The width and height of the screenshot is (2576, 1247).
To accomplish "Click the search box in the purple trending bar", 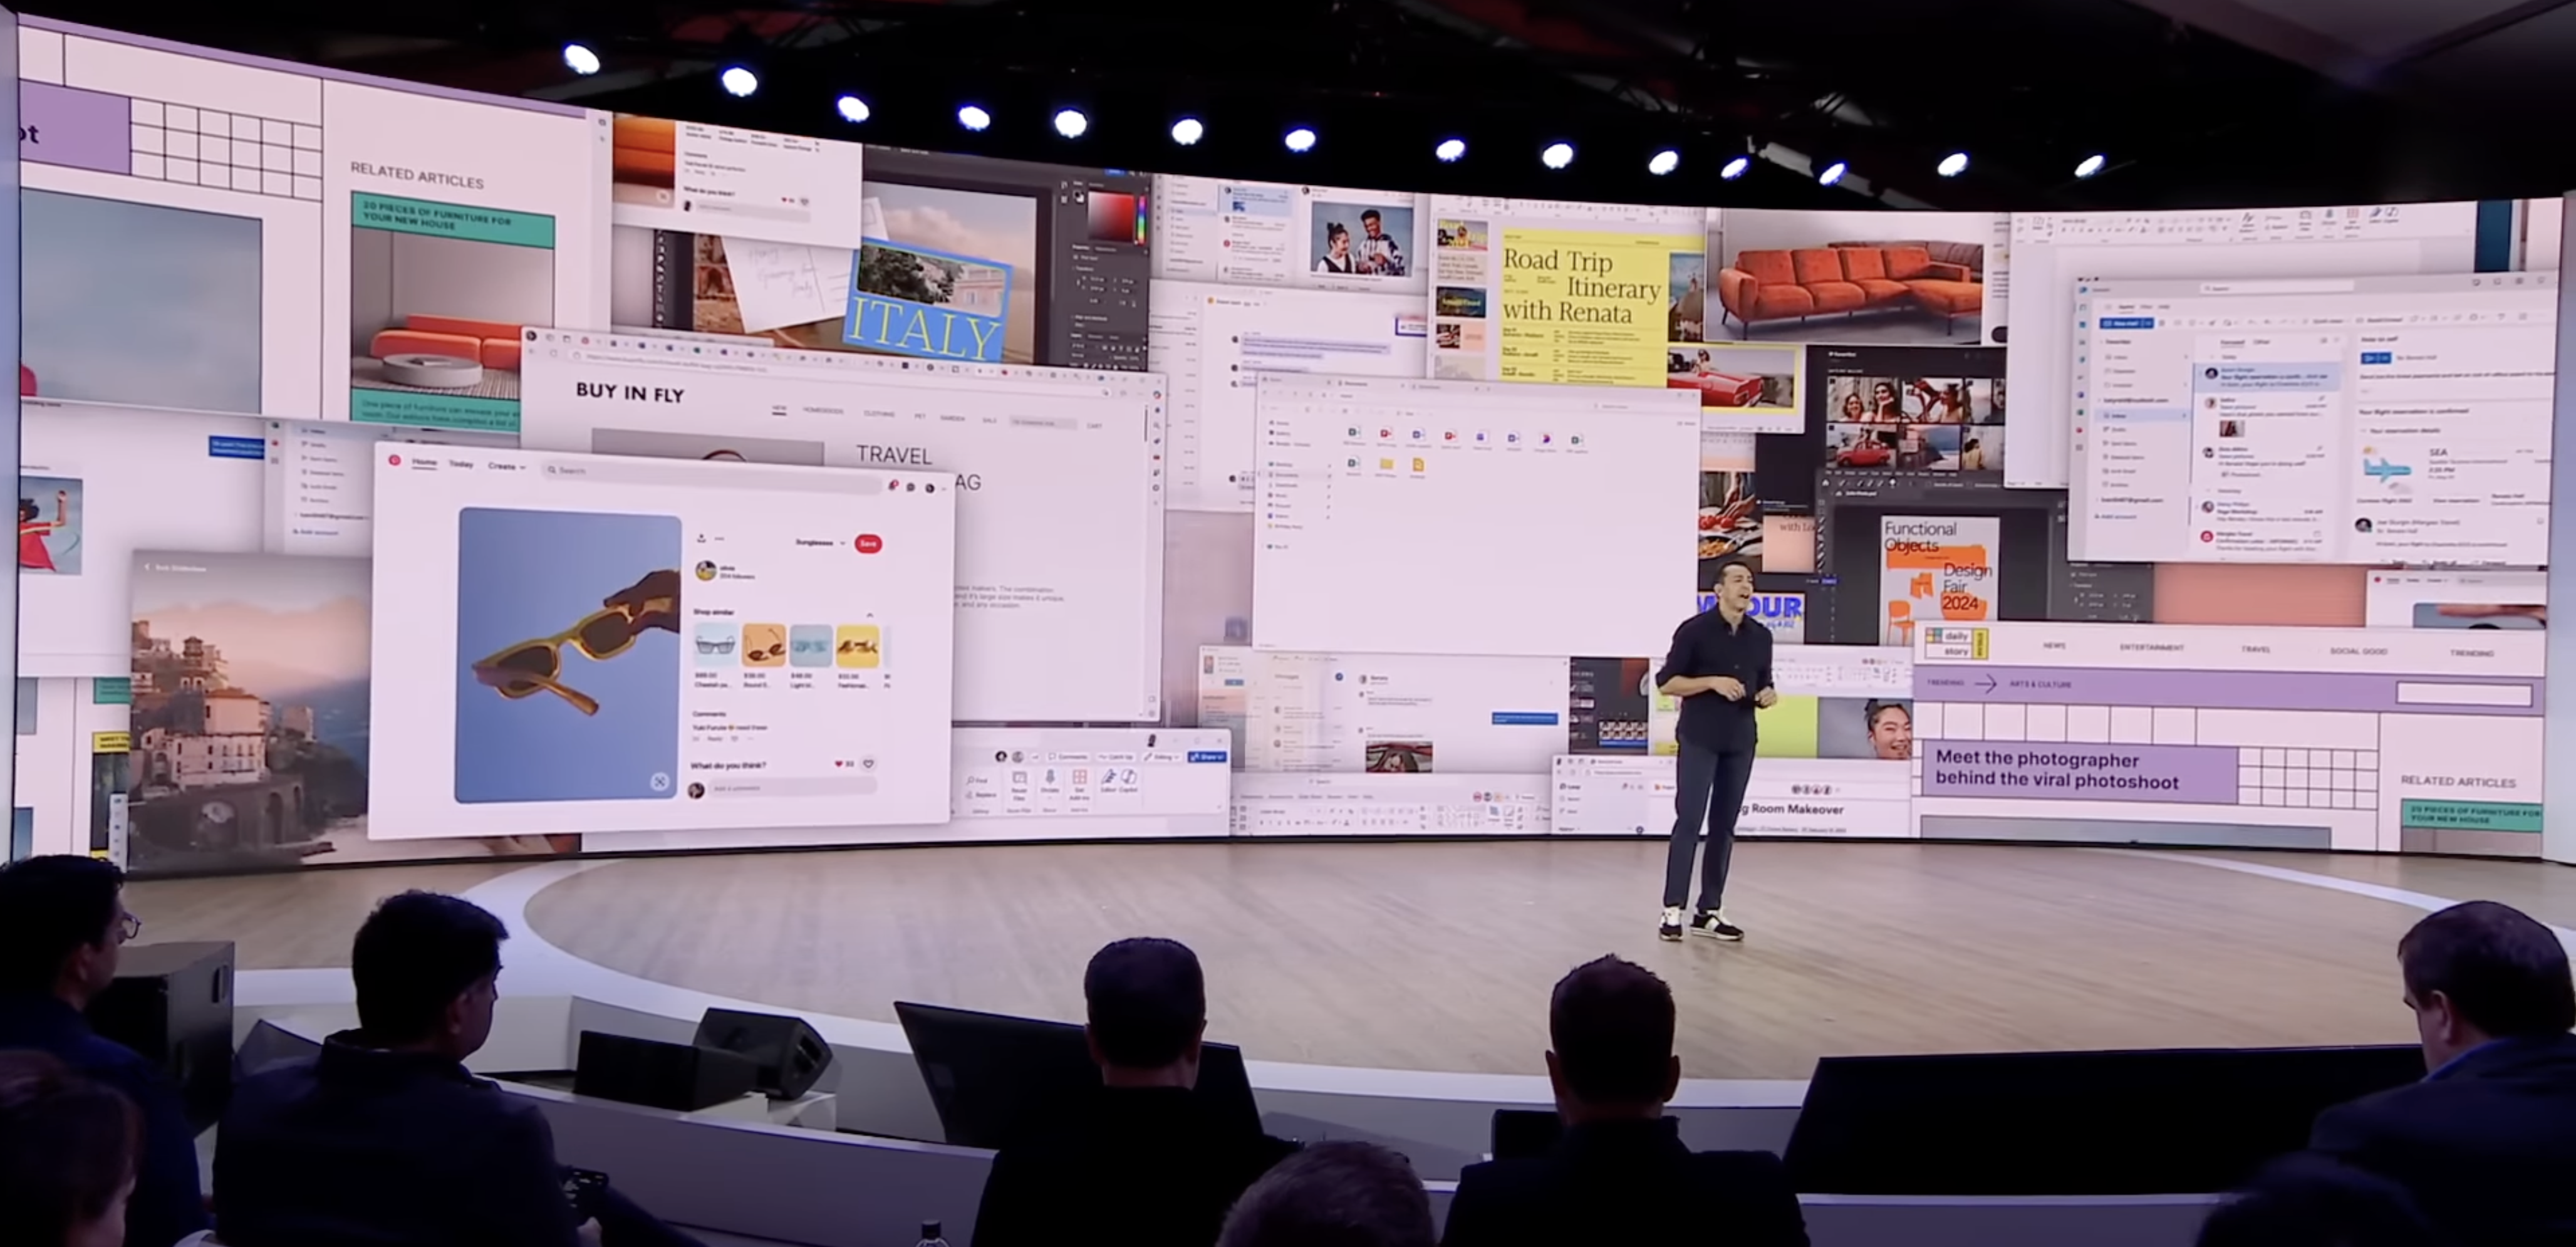I will [2464, 694].
